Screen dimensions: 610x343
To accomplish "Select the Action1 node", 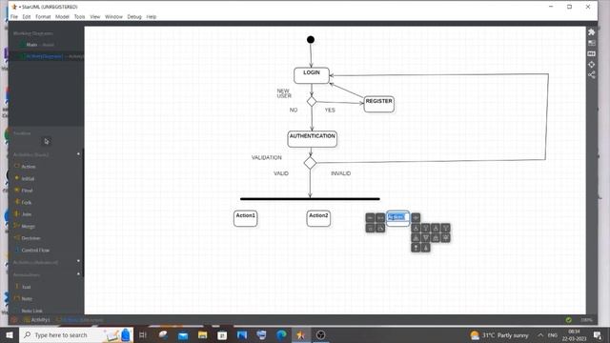I will (246, 218).
